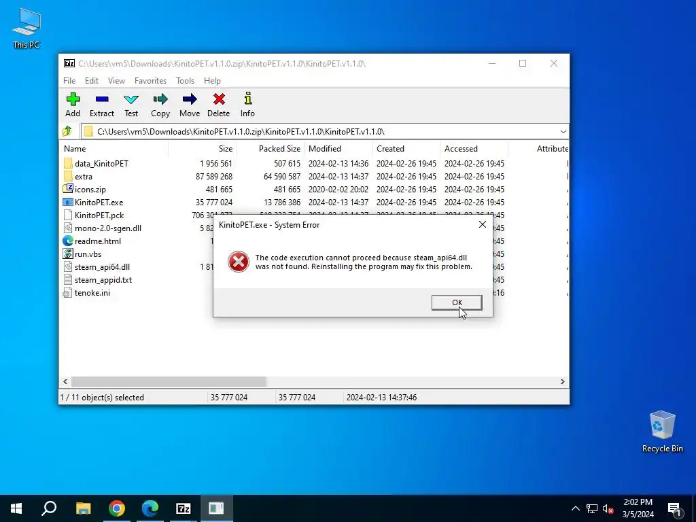
Task: Select the data_KinitoPET folder icon
Action: tap(68, 163)
